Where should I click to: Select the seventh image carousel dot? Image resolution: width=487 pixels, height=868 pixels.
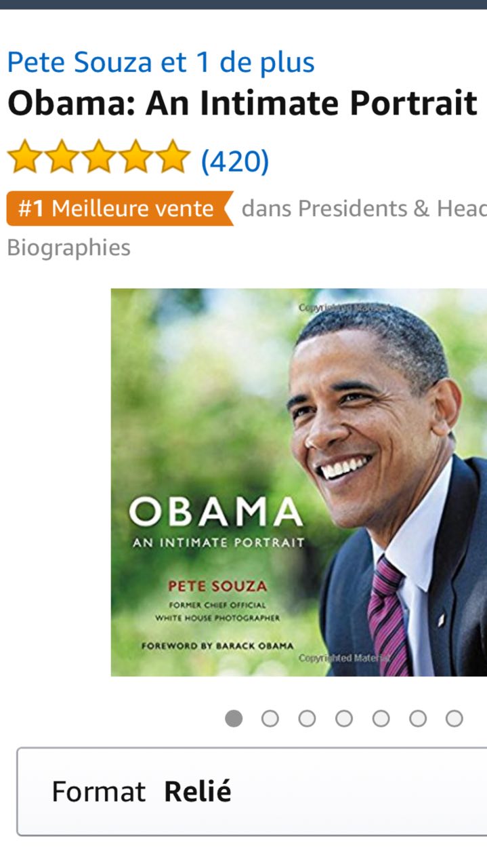(x=454, y=719)
